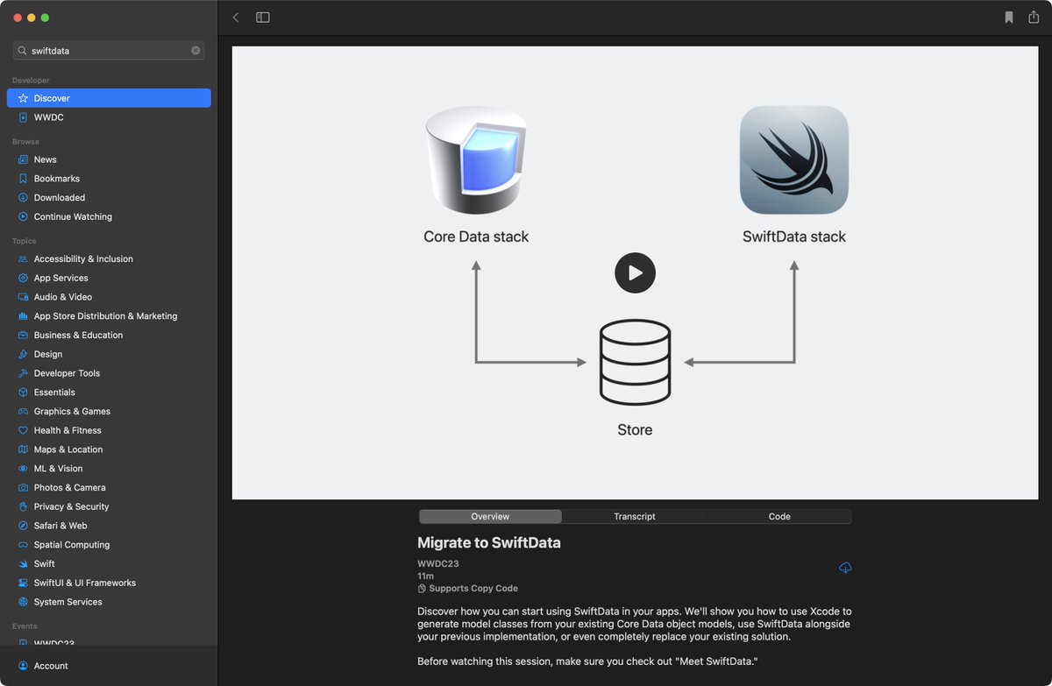
Task: Open Graphics & Games topic icon
Action: [24, 412]
